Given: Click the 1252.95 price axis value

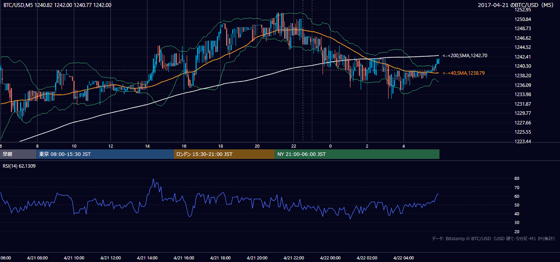Looking at the screenshot, I should pyautogui.click(x=523, y=10).
